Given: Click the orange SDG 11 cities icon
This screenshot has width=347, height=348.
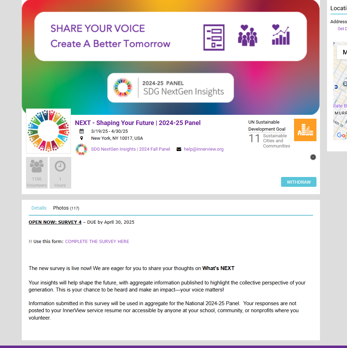Looking at the screenshot, I should [x=305, y=130].
